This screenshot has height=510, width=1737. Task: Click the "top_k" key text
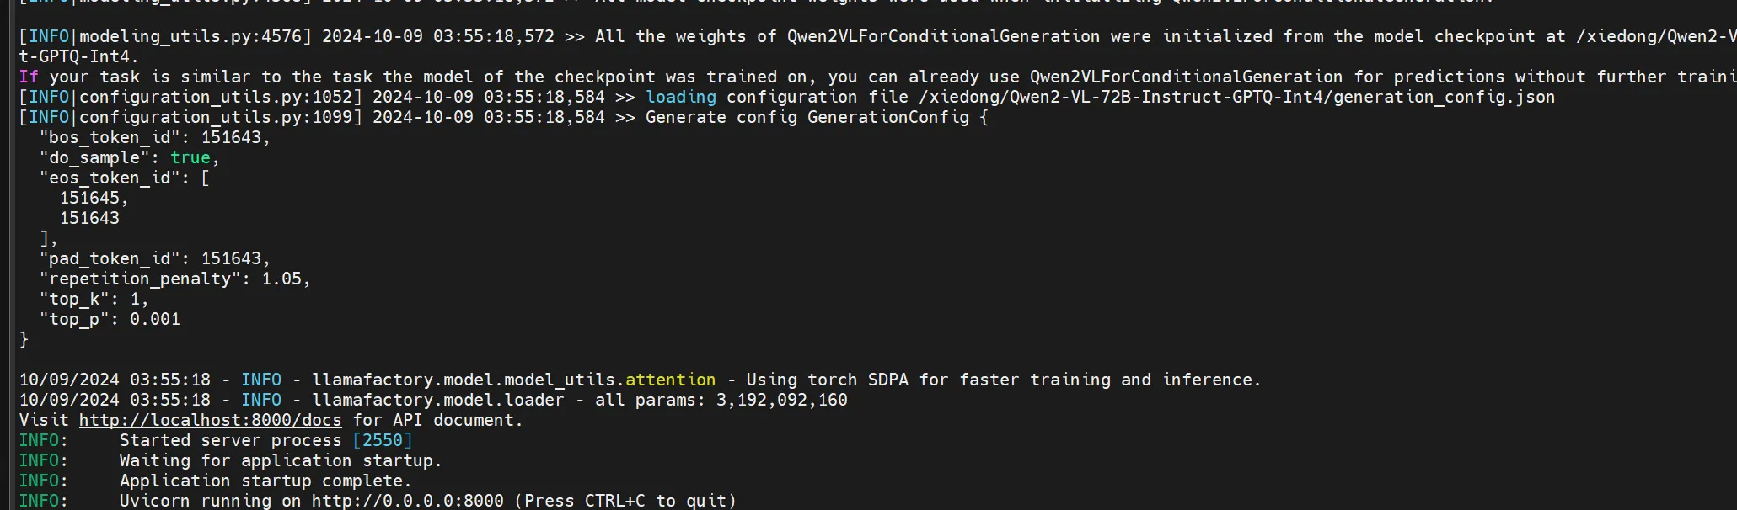coord(79,299)
